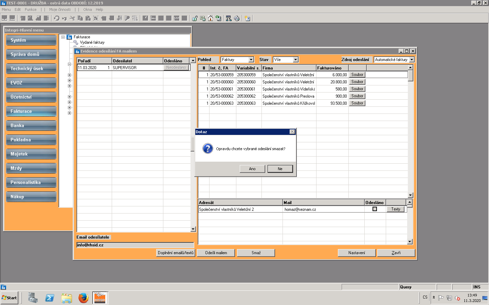Open the Účetnictví section in main menu
The image size is (489, 305).
[31, 97]
